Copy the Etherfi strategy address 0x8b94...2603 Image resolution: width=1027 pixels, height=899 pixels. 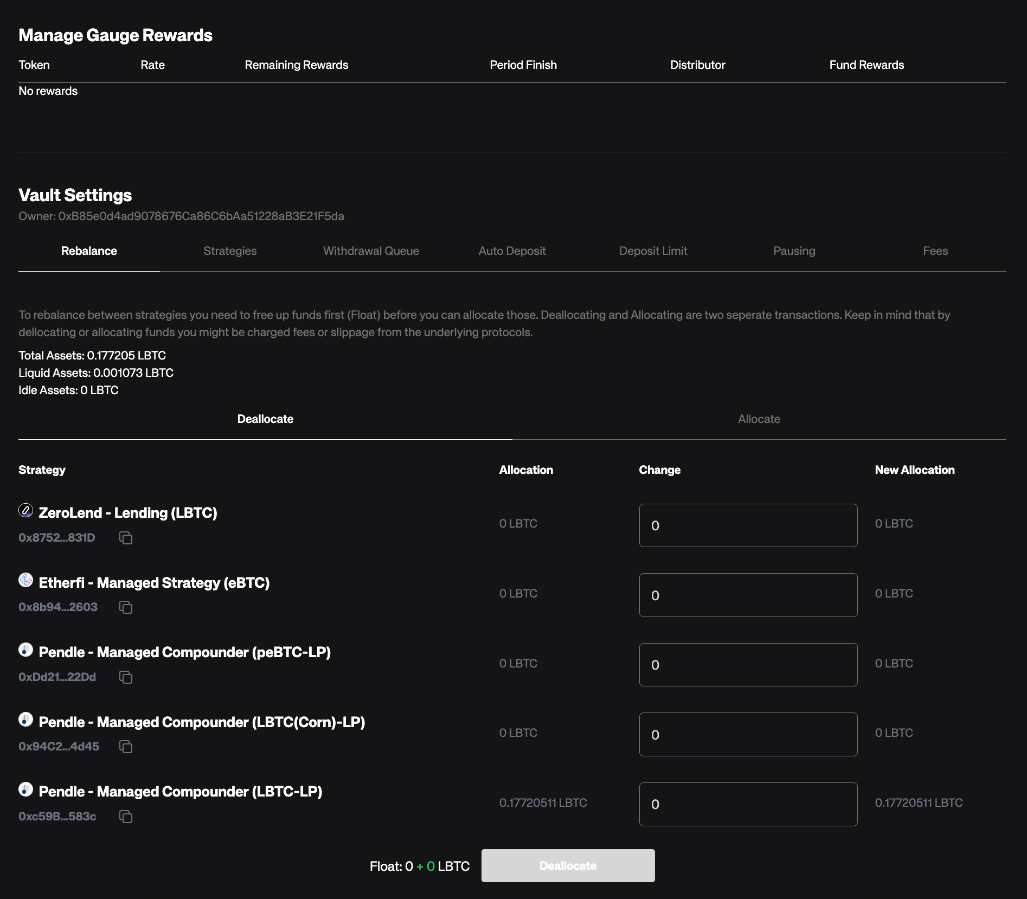tap(126, 607)
